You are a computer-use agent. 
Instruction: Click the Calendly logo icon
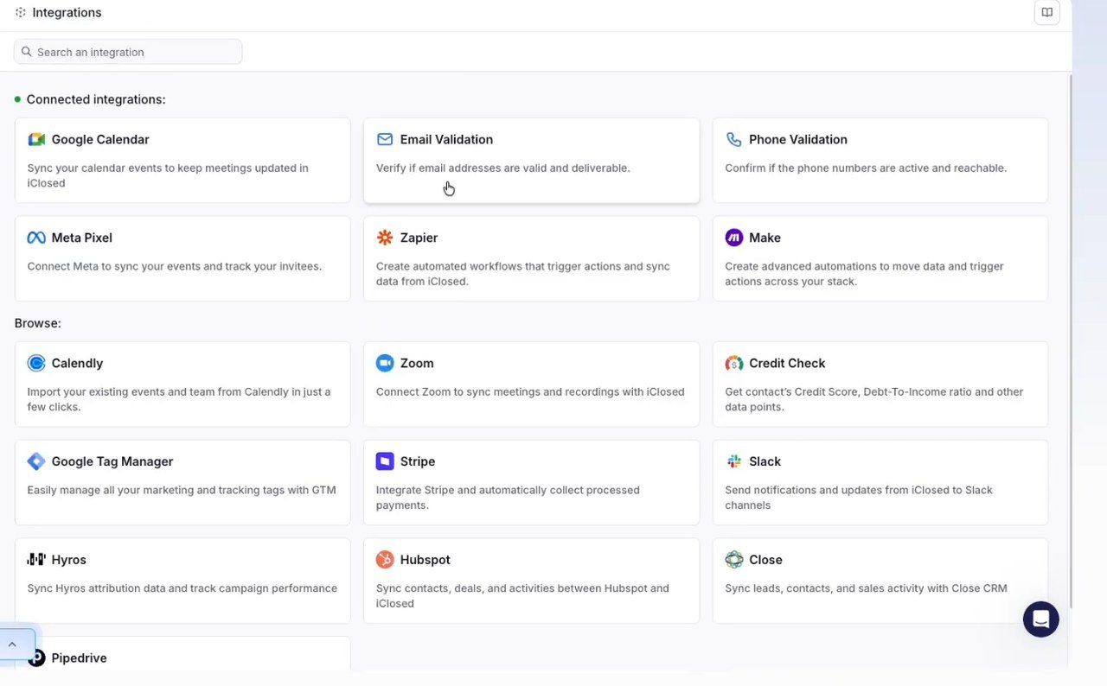click(36, 363)
